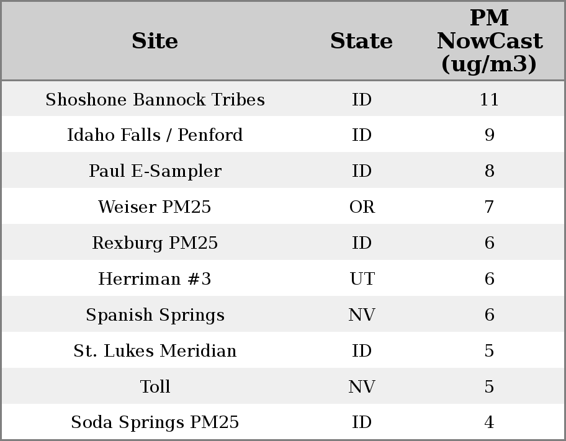Click the UT state cell for Herriman

[362, 279]
